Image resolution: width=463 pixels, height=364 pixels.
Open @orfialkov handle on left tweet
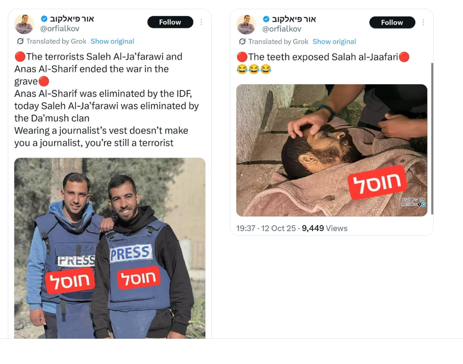60,28
